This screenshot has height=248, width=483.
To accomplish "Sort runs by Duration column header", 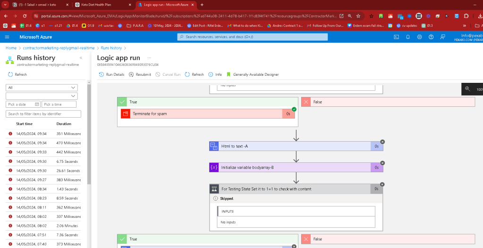I will (x=64, y=124).
